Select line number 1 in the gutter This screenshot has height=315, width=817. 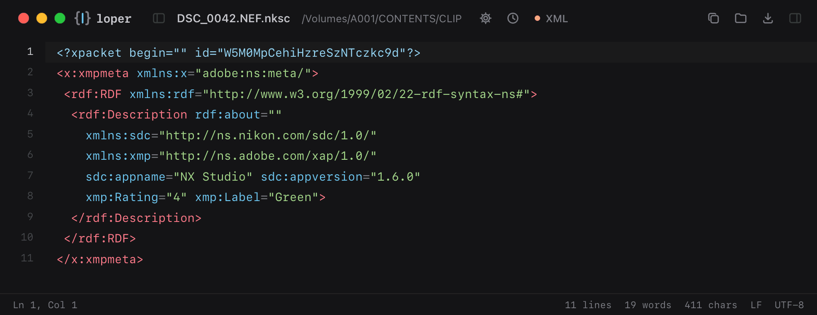point(30,52)
